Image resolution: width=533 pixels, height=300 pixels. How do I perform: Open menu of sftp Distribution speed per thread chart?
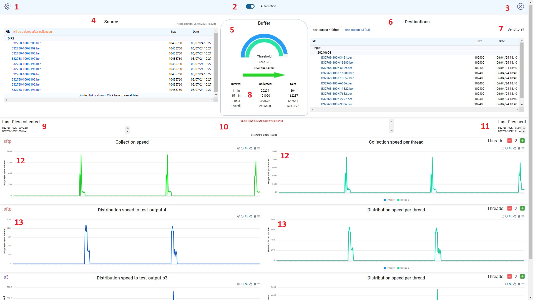[523, 216]
